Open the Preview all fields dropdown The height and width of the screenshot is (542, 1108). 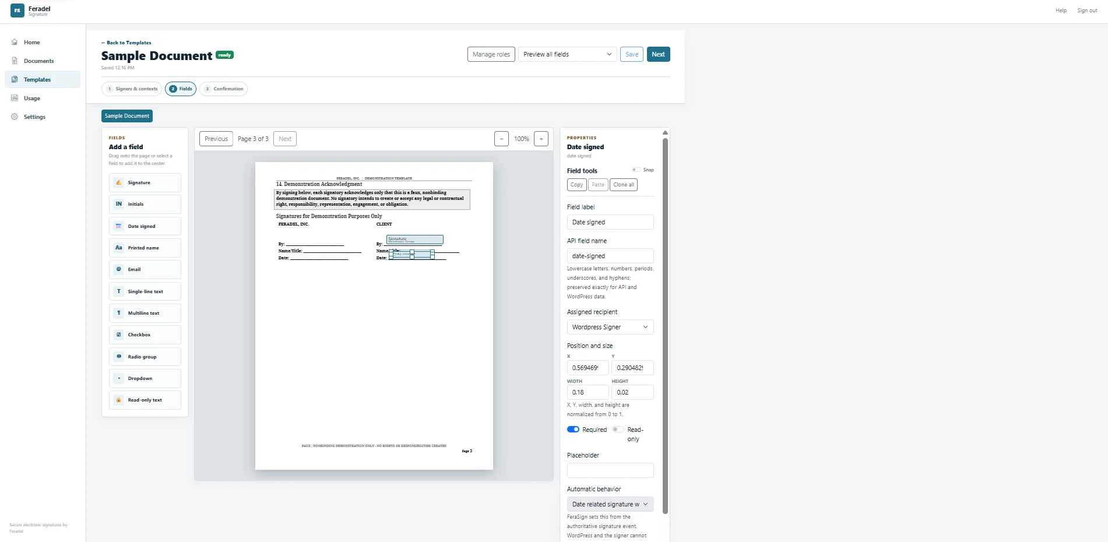567,54
